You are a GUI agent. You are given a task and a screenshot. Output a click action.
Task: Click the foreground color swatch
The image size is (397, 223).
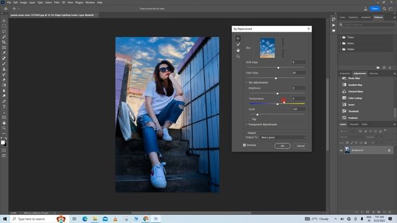pos(2,142)
